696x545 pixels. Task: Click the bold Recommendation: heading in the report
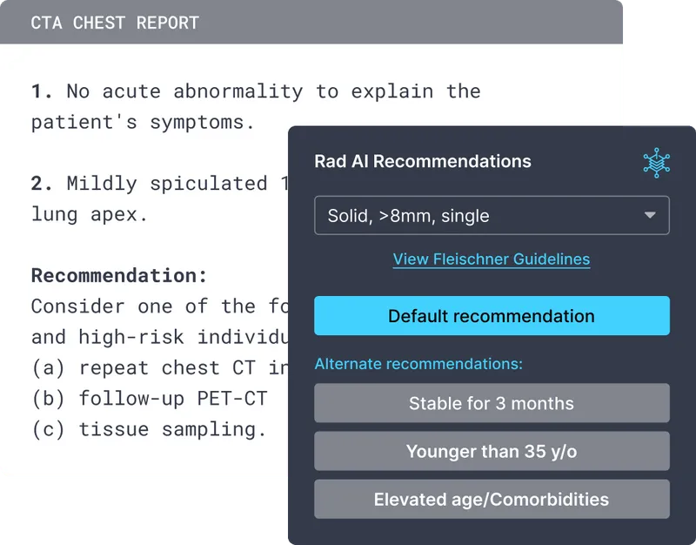coord(119,276)
